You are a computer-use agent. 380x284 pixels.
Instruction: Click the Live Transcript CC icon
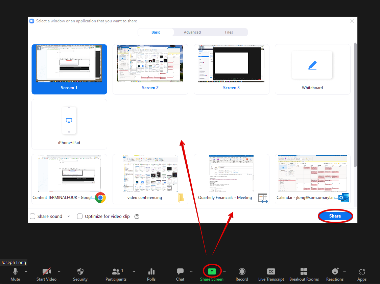coord(271,271)
